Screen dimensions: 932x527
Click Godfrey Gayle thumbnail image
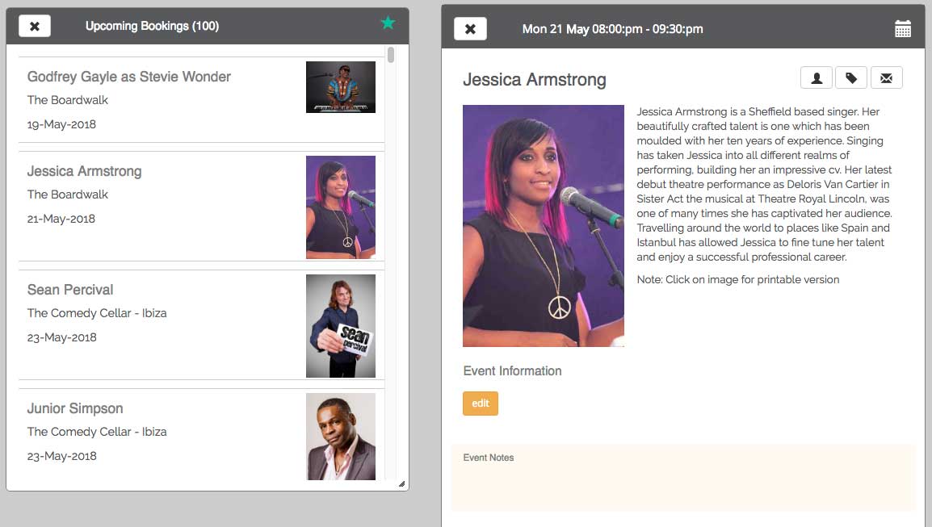pos(341,86)
